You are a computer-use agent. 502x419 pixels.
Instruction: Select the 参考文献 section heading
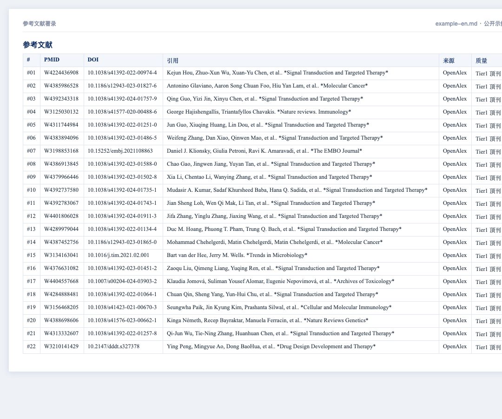[x=38, y=45]
